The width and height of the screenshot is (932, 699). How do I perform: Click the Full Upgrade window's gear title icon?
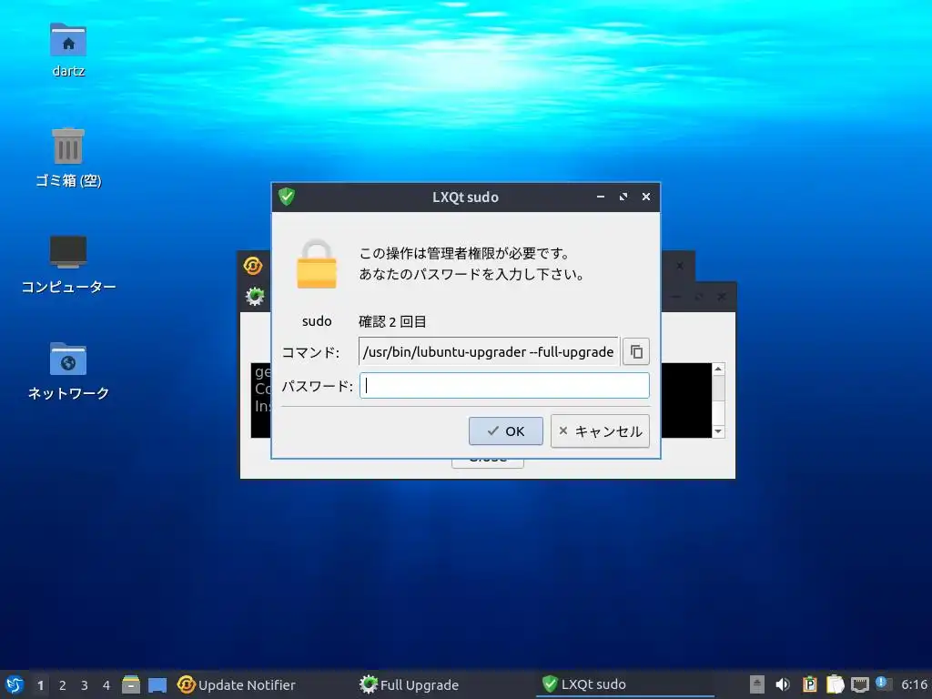pyautogui.click(x=255, y=296)
